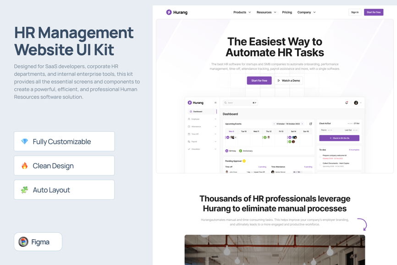Open the Resources dropdown in navbar
Viewport: 397px width, 265px height.
pyautogui.click(x=266, y=12)
